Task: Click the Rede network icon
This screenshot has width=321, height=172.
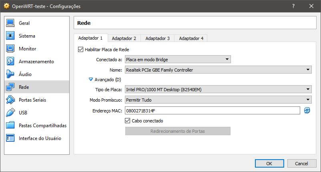Action: click(x=10, y=87)
